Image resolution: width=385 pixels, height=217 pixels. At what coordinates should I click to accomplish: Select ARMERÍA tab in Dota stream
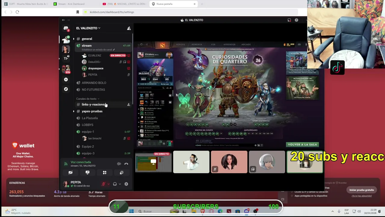pos(197,45)
